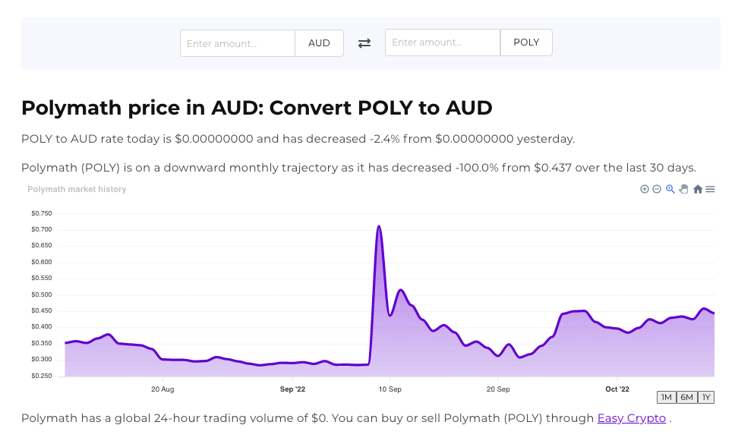Show the 1M chart range
Viewport: 735px width, 444px height.
[666, 397]
